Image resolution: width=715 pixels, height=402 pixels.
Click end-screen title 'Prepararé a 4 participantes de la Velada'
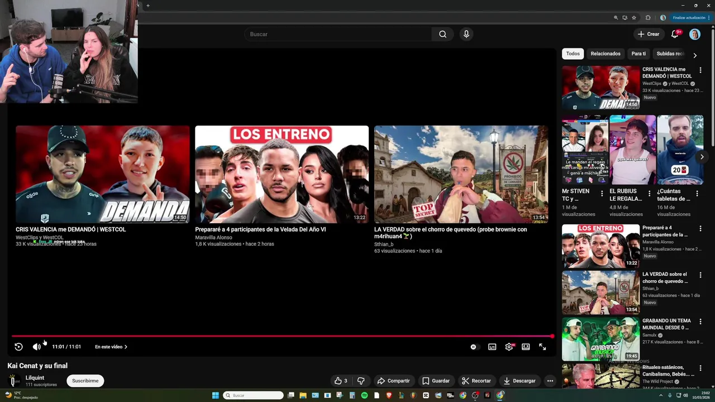coord(260,229)
